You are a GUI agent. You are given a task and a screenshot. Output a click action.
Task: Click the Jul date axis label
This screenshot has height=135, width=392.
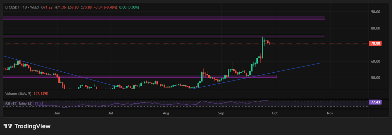pos(111,113)
